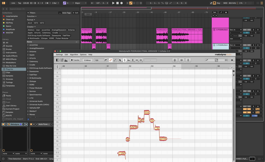Screen dimensions: 265x162
Task: Open Melodyne's Sound Editor bars icon
Action: tap(66, 60)
